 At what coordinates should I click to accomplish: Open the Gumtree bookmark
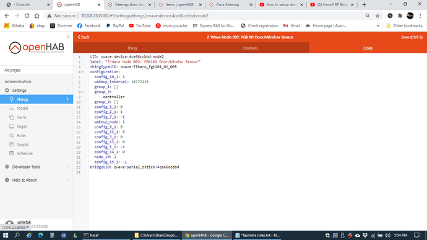tap(61, 25)
